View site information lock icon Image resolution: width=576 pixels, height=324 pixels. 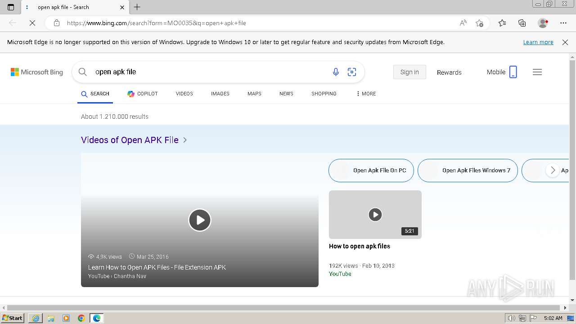57,23
